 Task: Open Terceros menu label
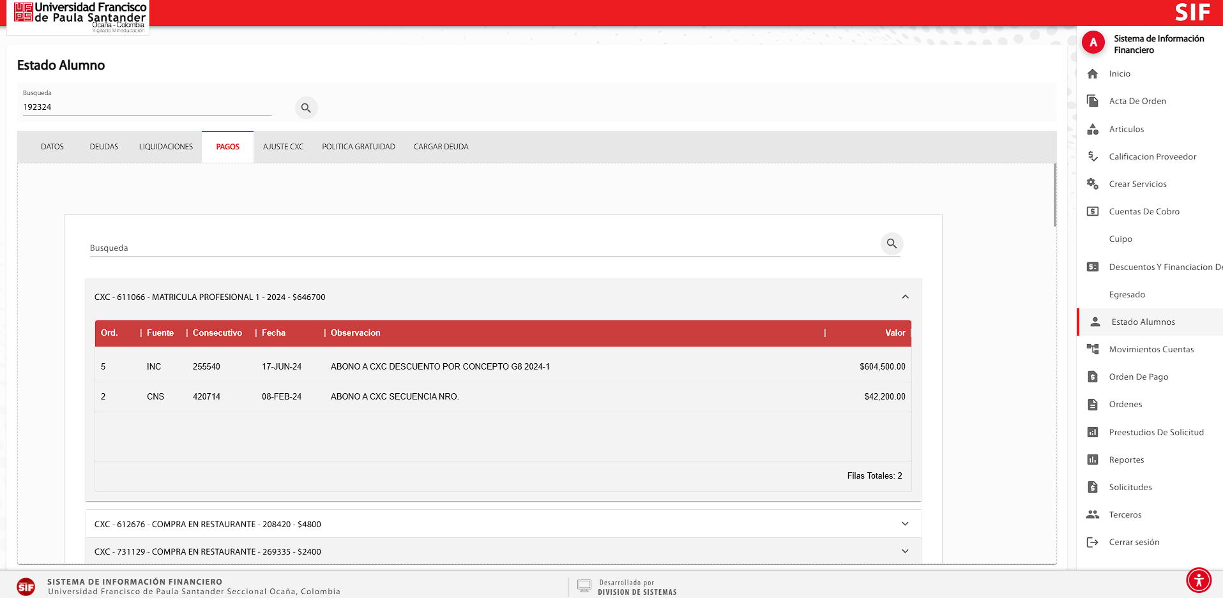tap(1125, 514)
